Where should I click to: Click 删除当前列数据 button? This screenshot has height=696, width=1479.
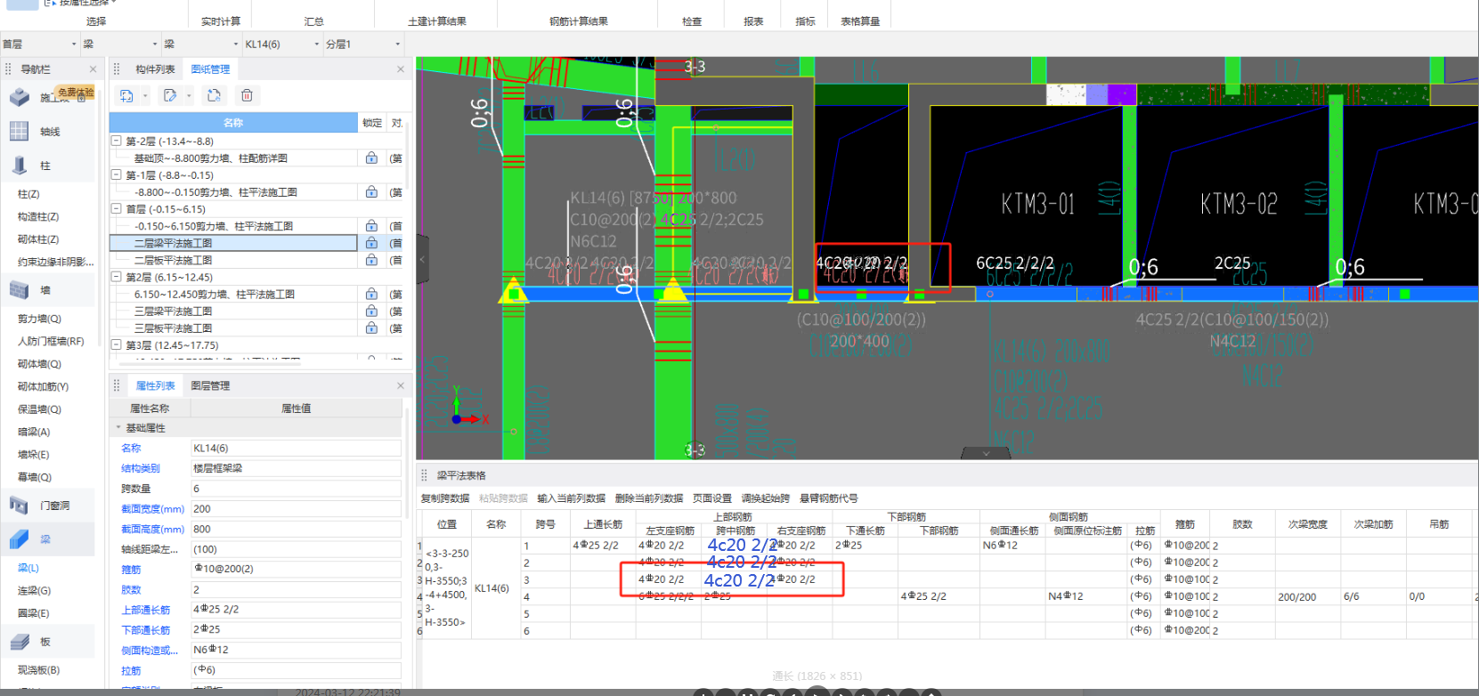click(648, 498)
